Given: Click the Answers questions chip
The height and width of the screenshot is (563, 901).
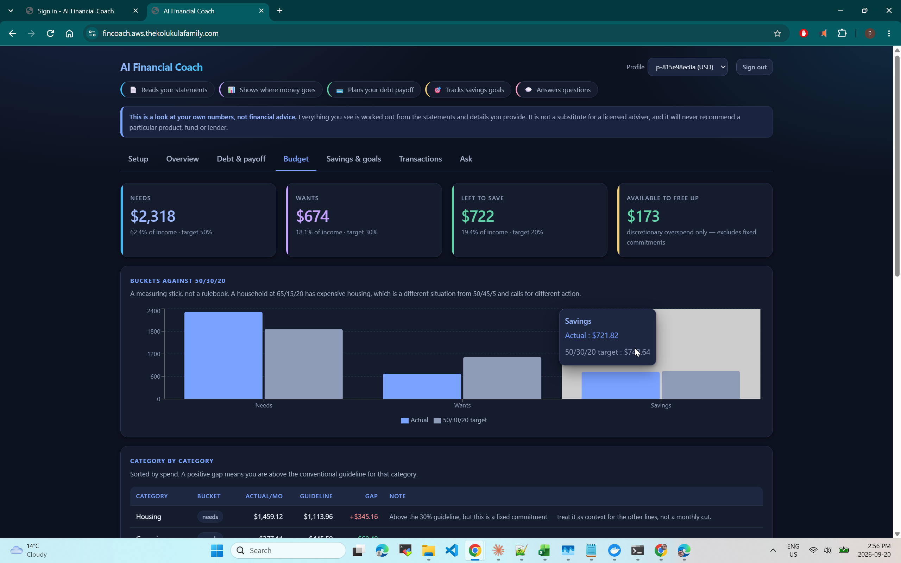Looking at the screenshot, I should [556, 90].
